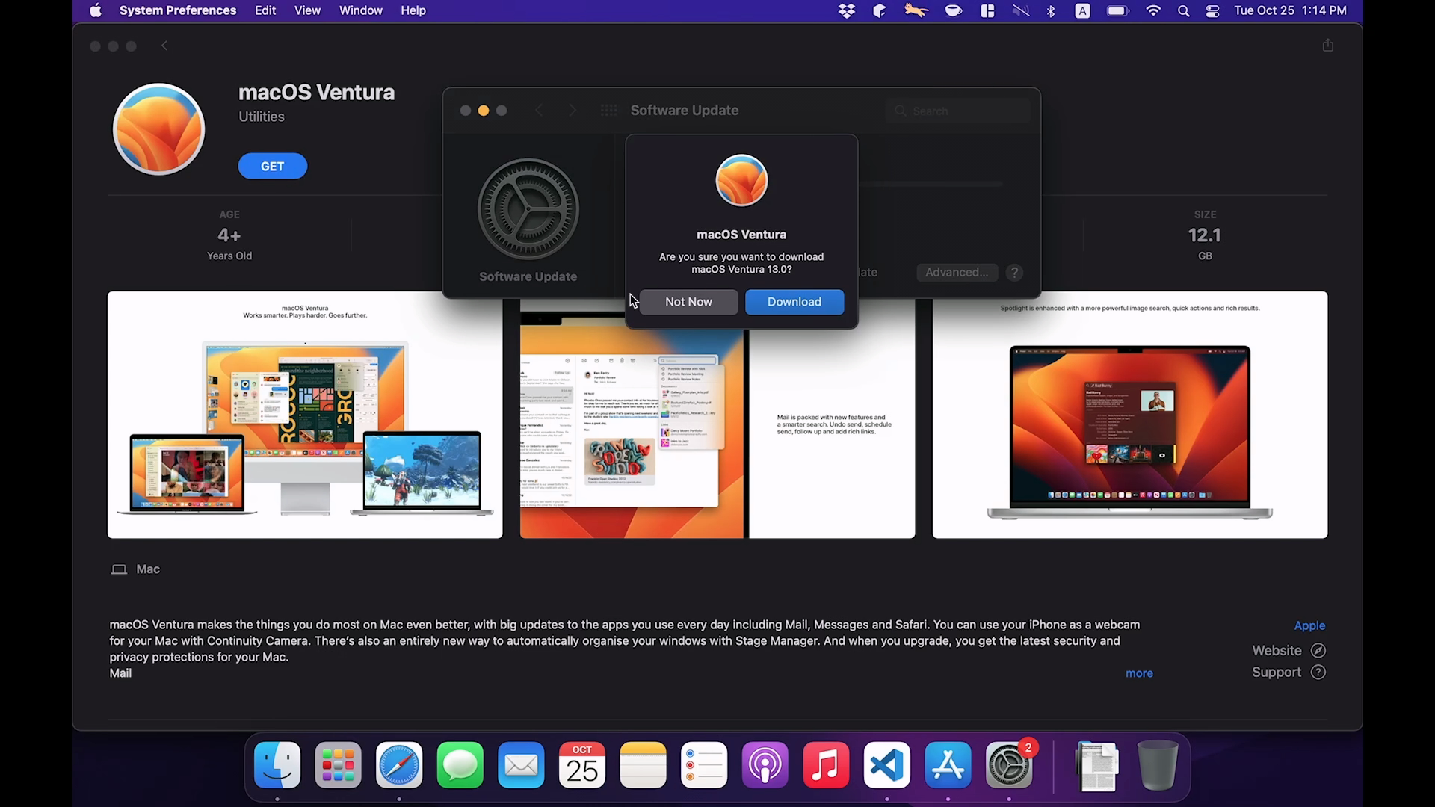Click the Software Update gear icon
Image resolution: width=1435 pixels, height=807 pixels.
(x=528, y=209)
